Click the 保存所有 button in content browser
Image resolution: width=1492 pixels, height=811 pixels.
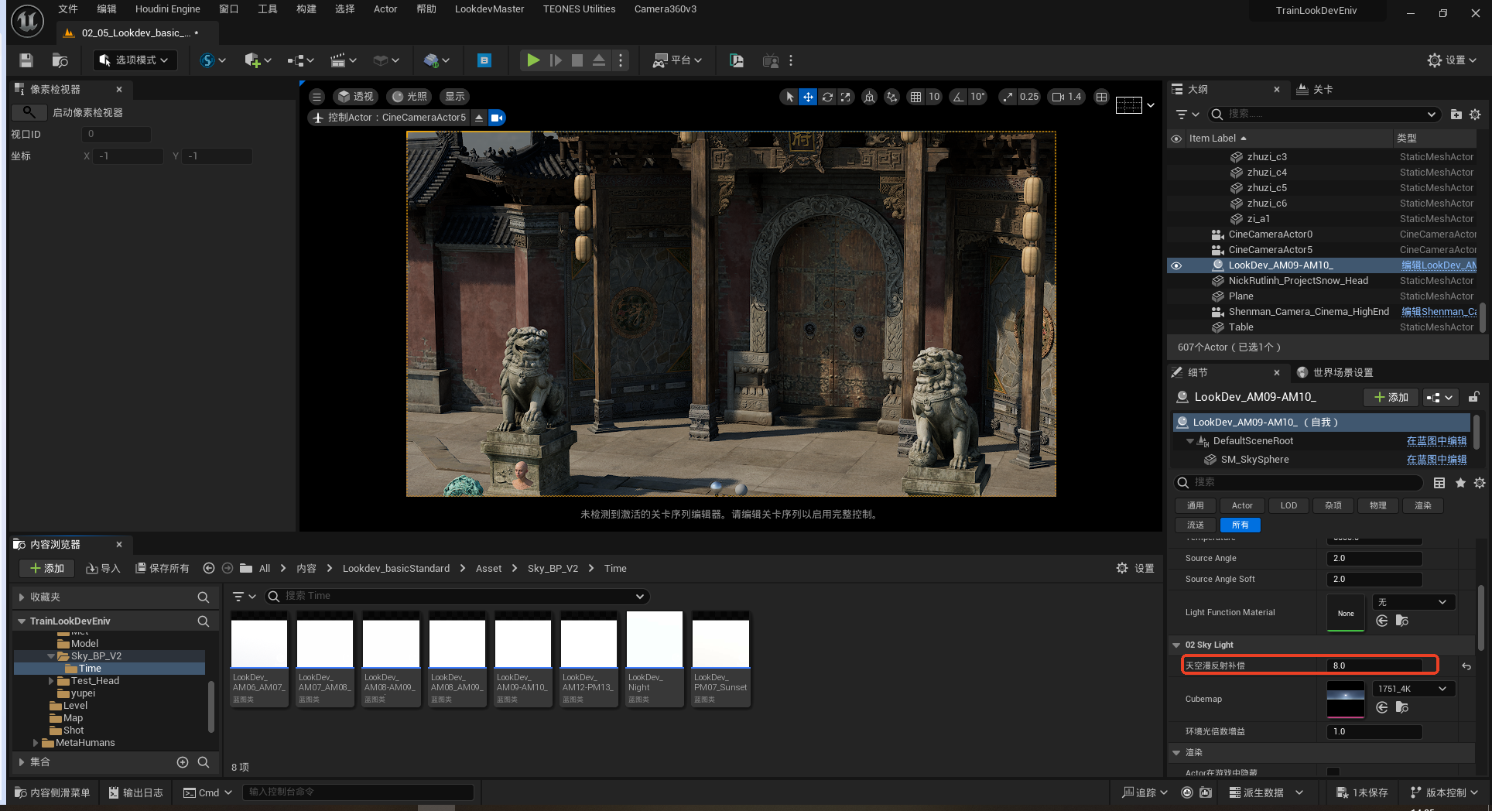click(163, 568)
